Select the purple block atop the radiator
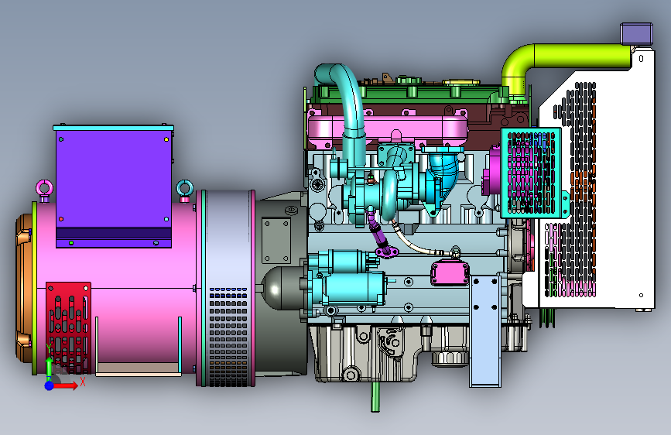 pos(636,34)
